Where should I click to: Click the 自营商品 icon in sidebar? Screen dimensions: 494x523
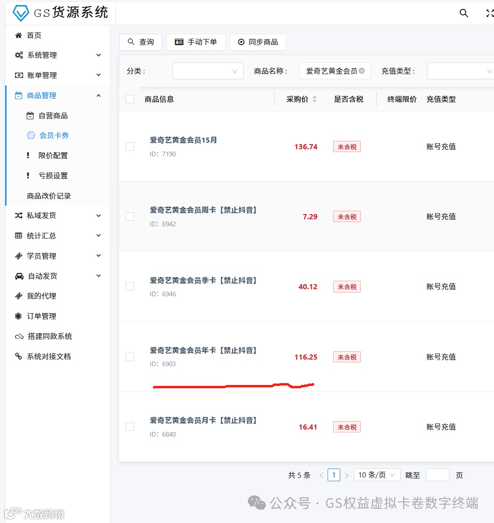(x=30, y=116)
